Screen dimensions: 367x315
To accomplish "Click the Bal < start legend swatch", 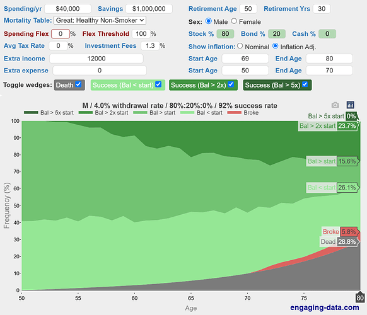I will pyautogui.click(x=187, y=113).
